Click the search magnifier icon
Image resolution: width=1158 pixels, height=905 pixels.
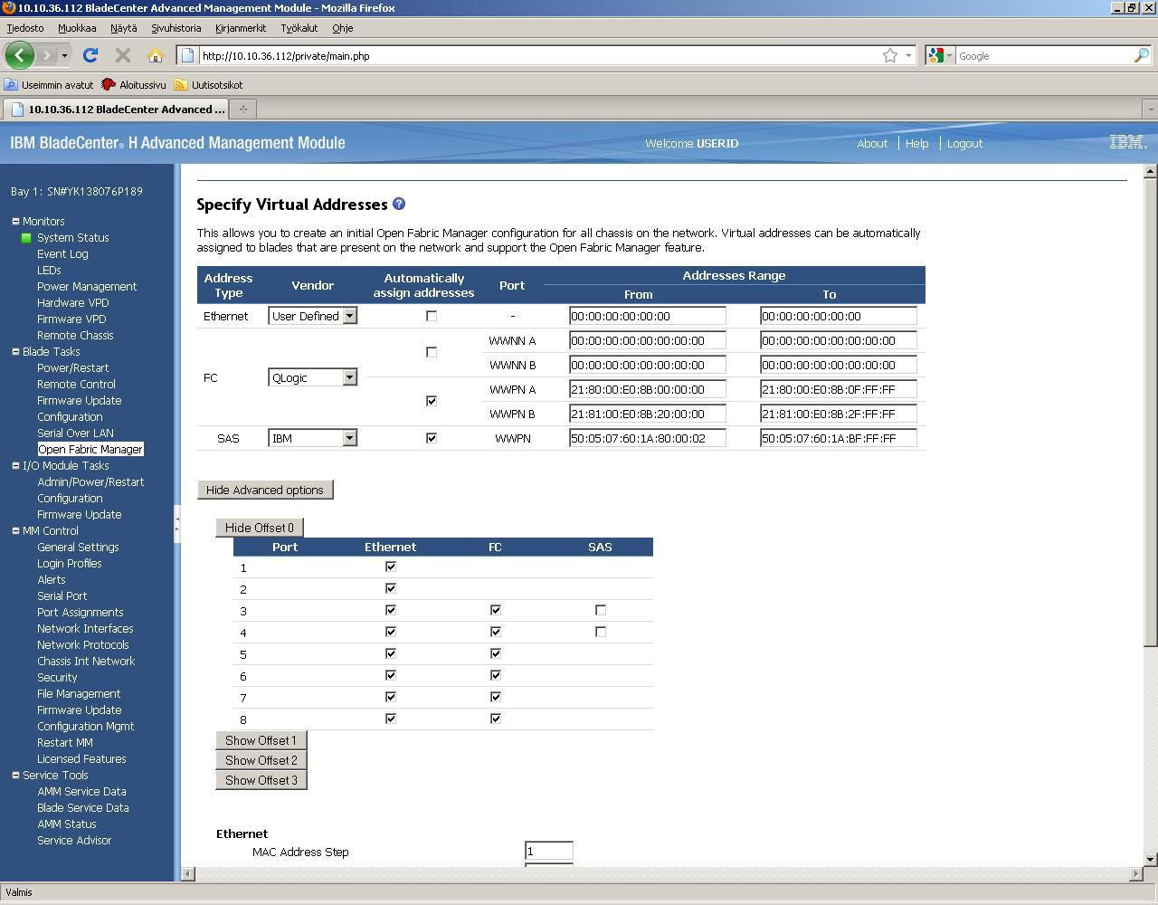pyautogui.click(x=1141, y=55)
